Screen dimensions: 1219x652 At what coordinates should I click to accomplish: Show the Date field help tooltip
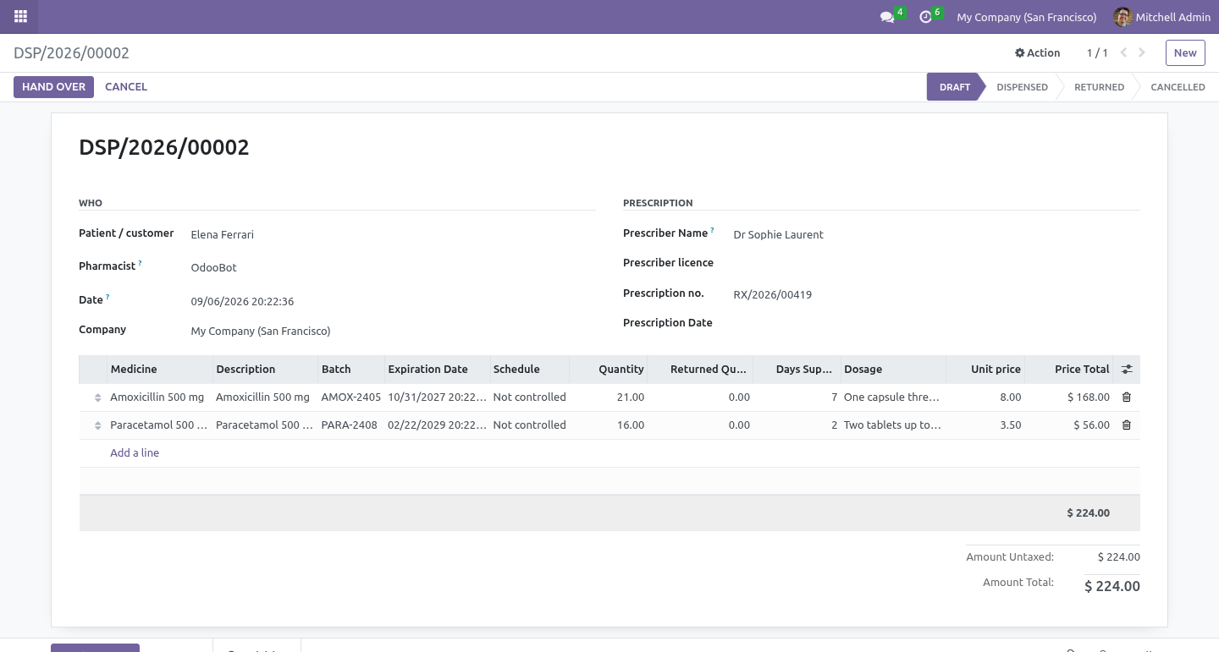click(108, 297)
